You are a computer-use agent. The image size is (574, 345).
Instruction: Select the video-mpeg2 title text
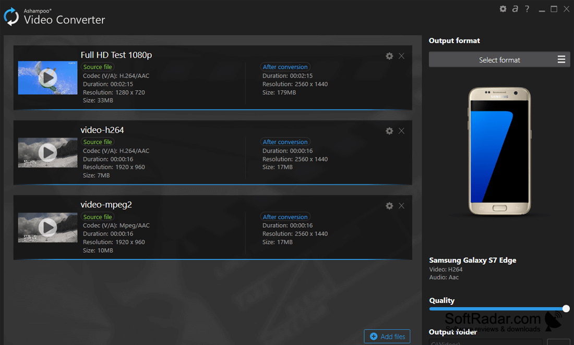coord(106,205)
